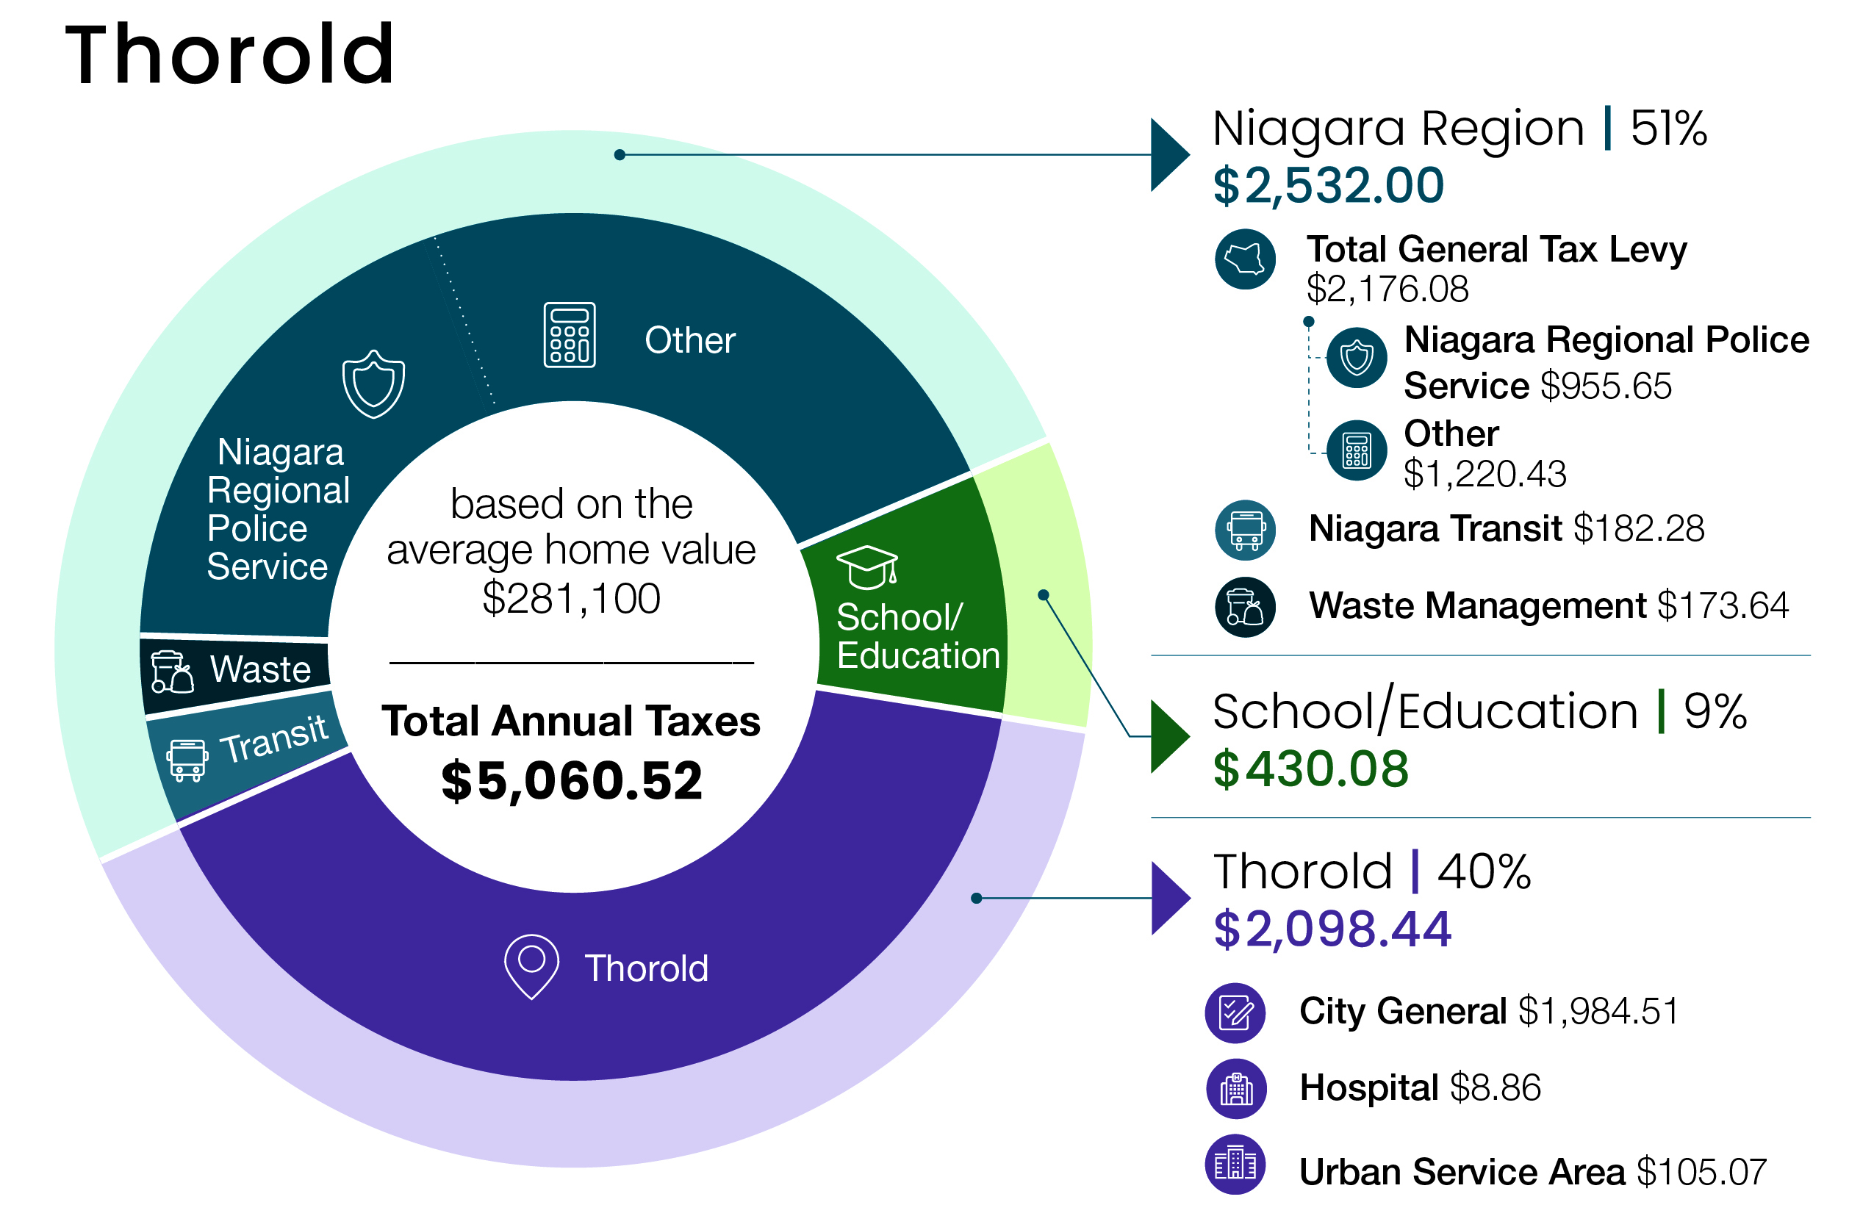Click the purple arrow beside Thorold 40%
Image resolution: width=1874 pixels, height=1216 pixels.
[x=1171, y=898]
